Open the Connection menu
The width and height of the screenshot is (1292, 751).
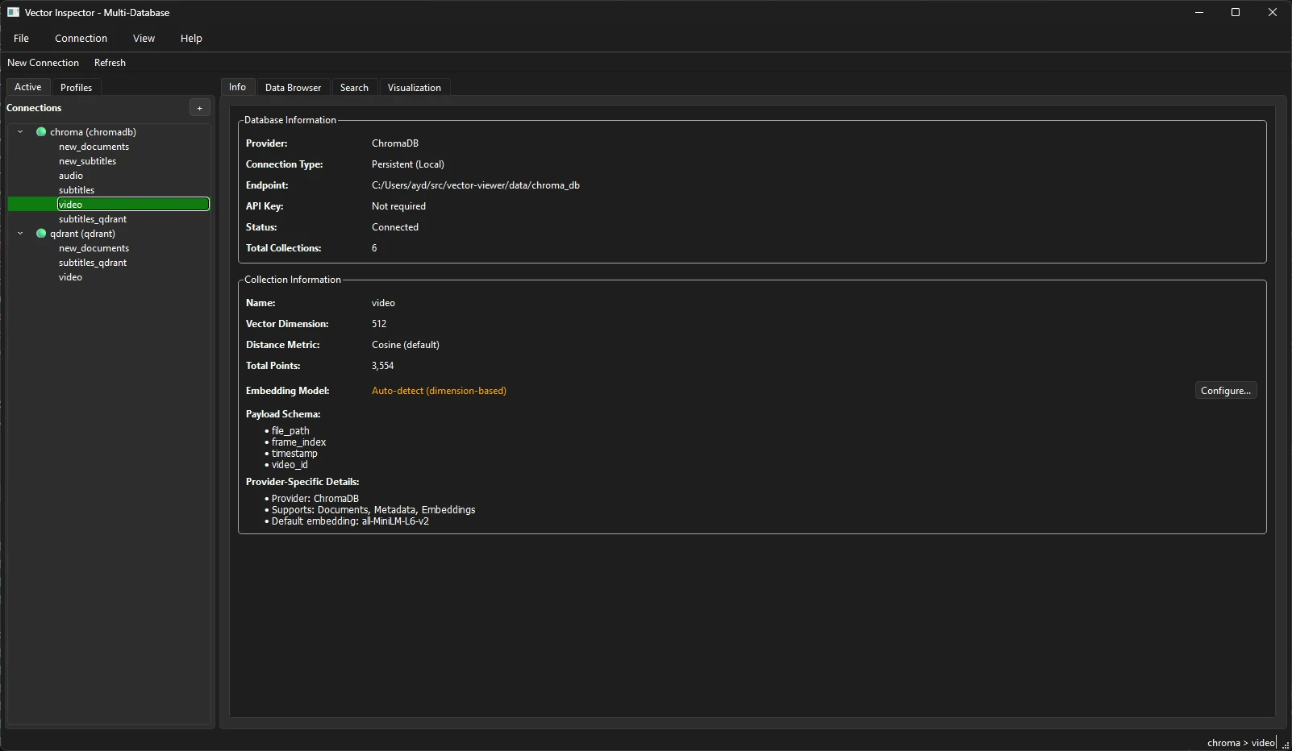81,38
